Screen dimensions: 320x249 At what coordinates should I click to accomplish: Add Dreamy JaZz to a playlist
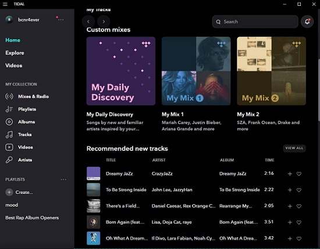pos(290,174)
